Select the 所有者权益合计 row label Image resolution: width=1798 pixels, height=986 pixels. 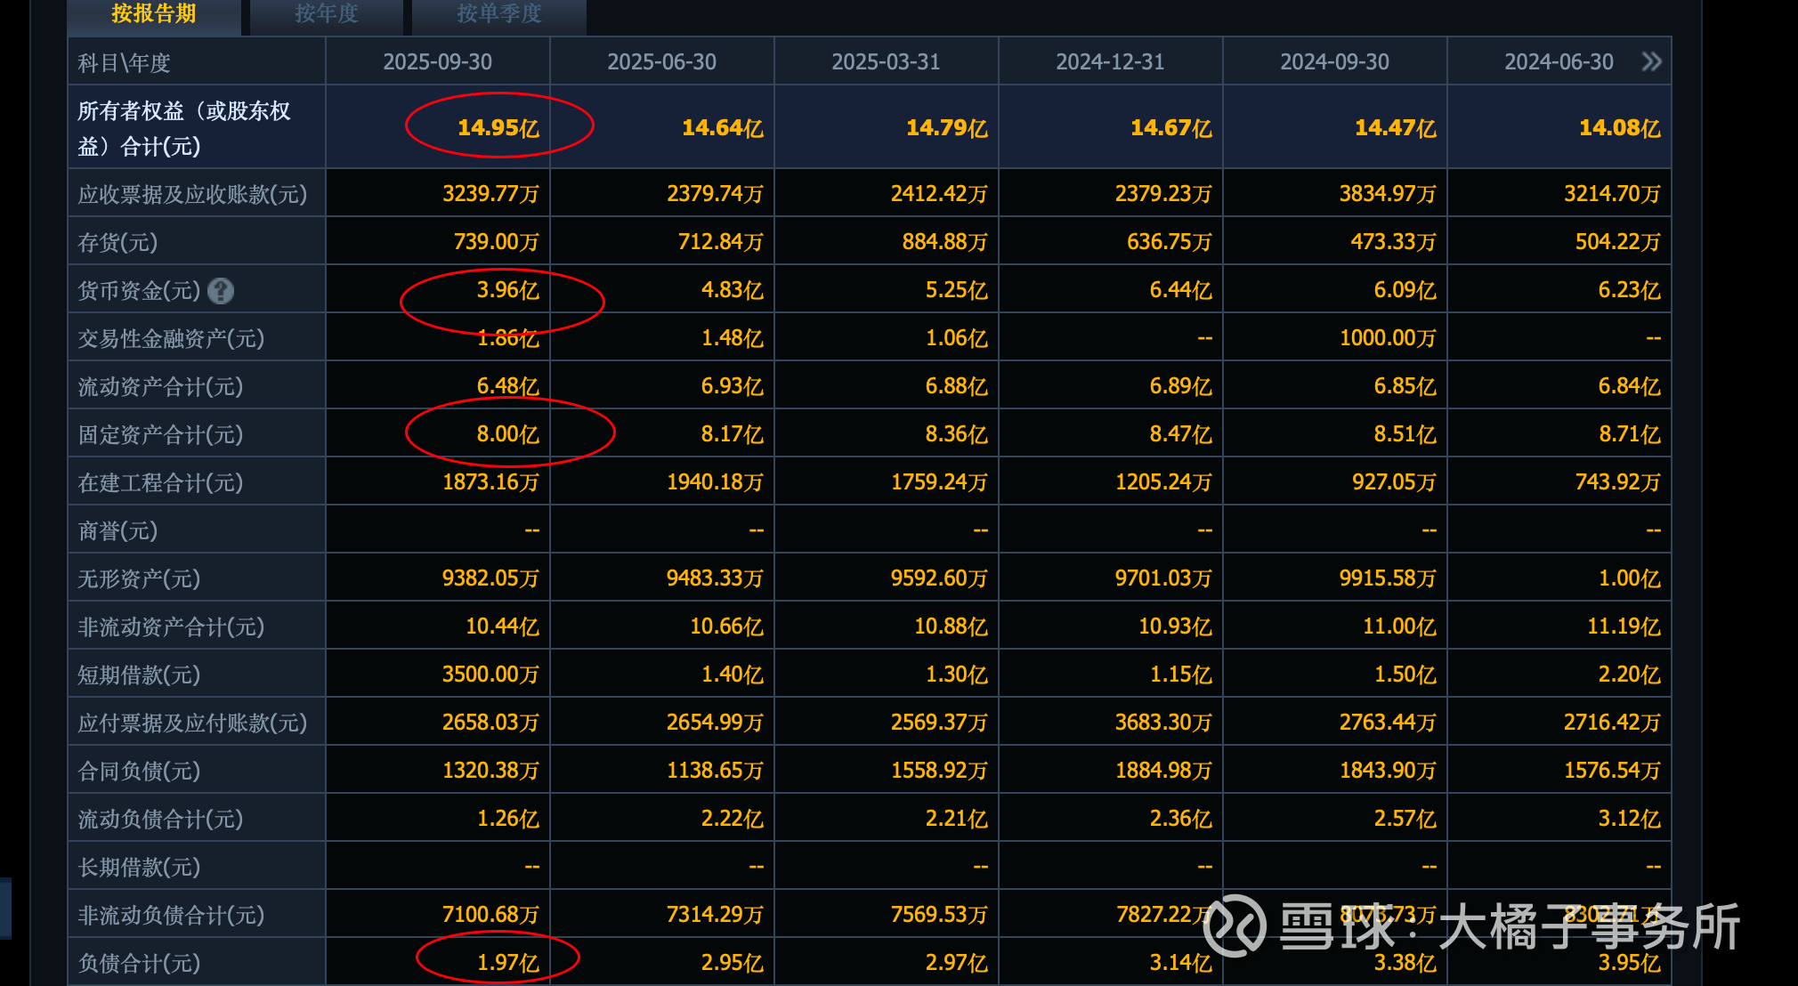pyautogui.click(x=183, y=128)
